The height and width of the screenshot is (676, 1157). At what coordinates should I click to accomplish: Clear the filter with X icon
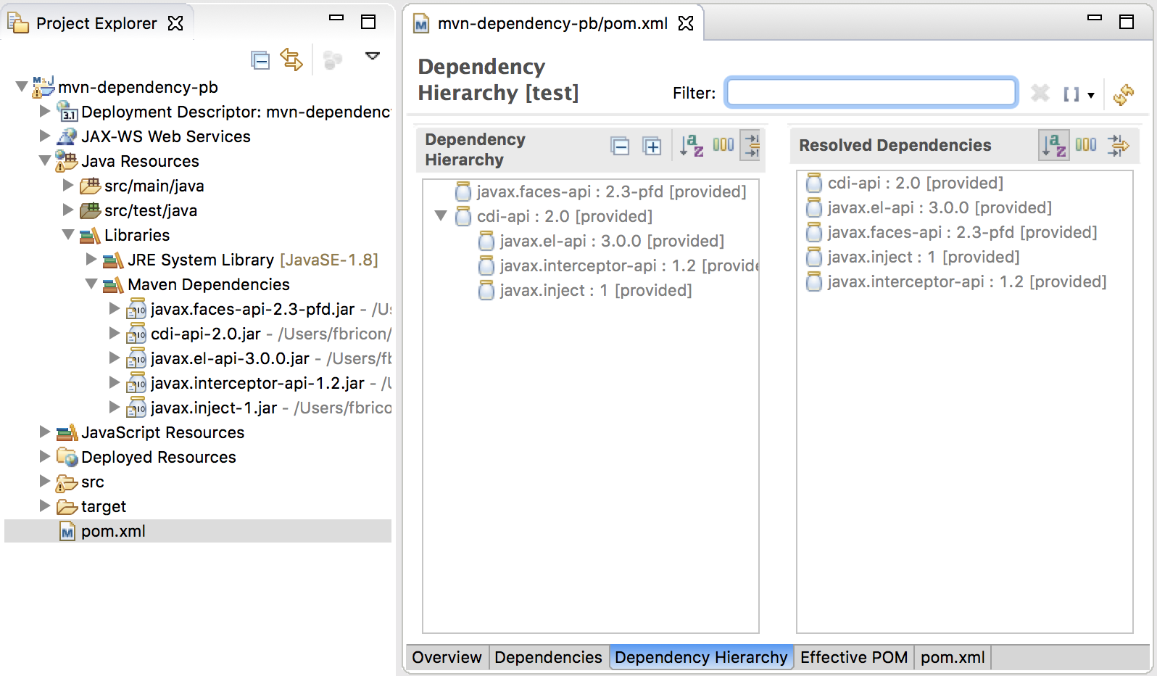(x=1040, y=94)
